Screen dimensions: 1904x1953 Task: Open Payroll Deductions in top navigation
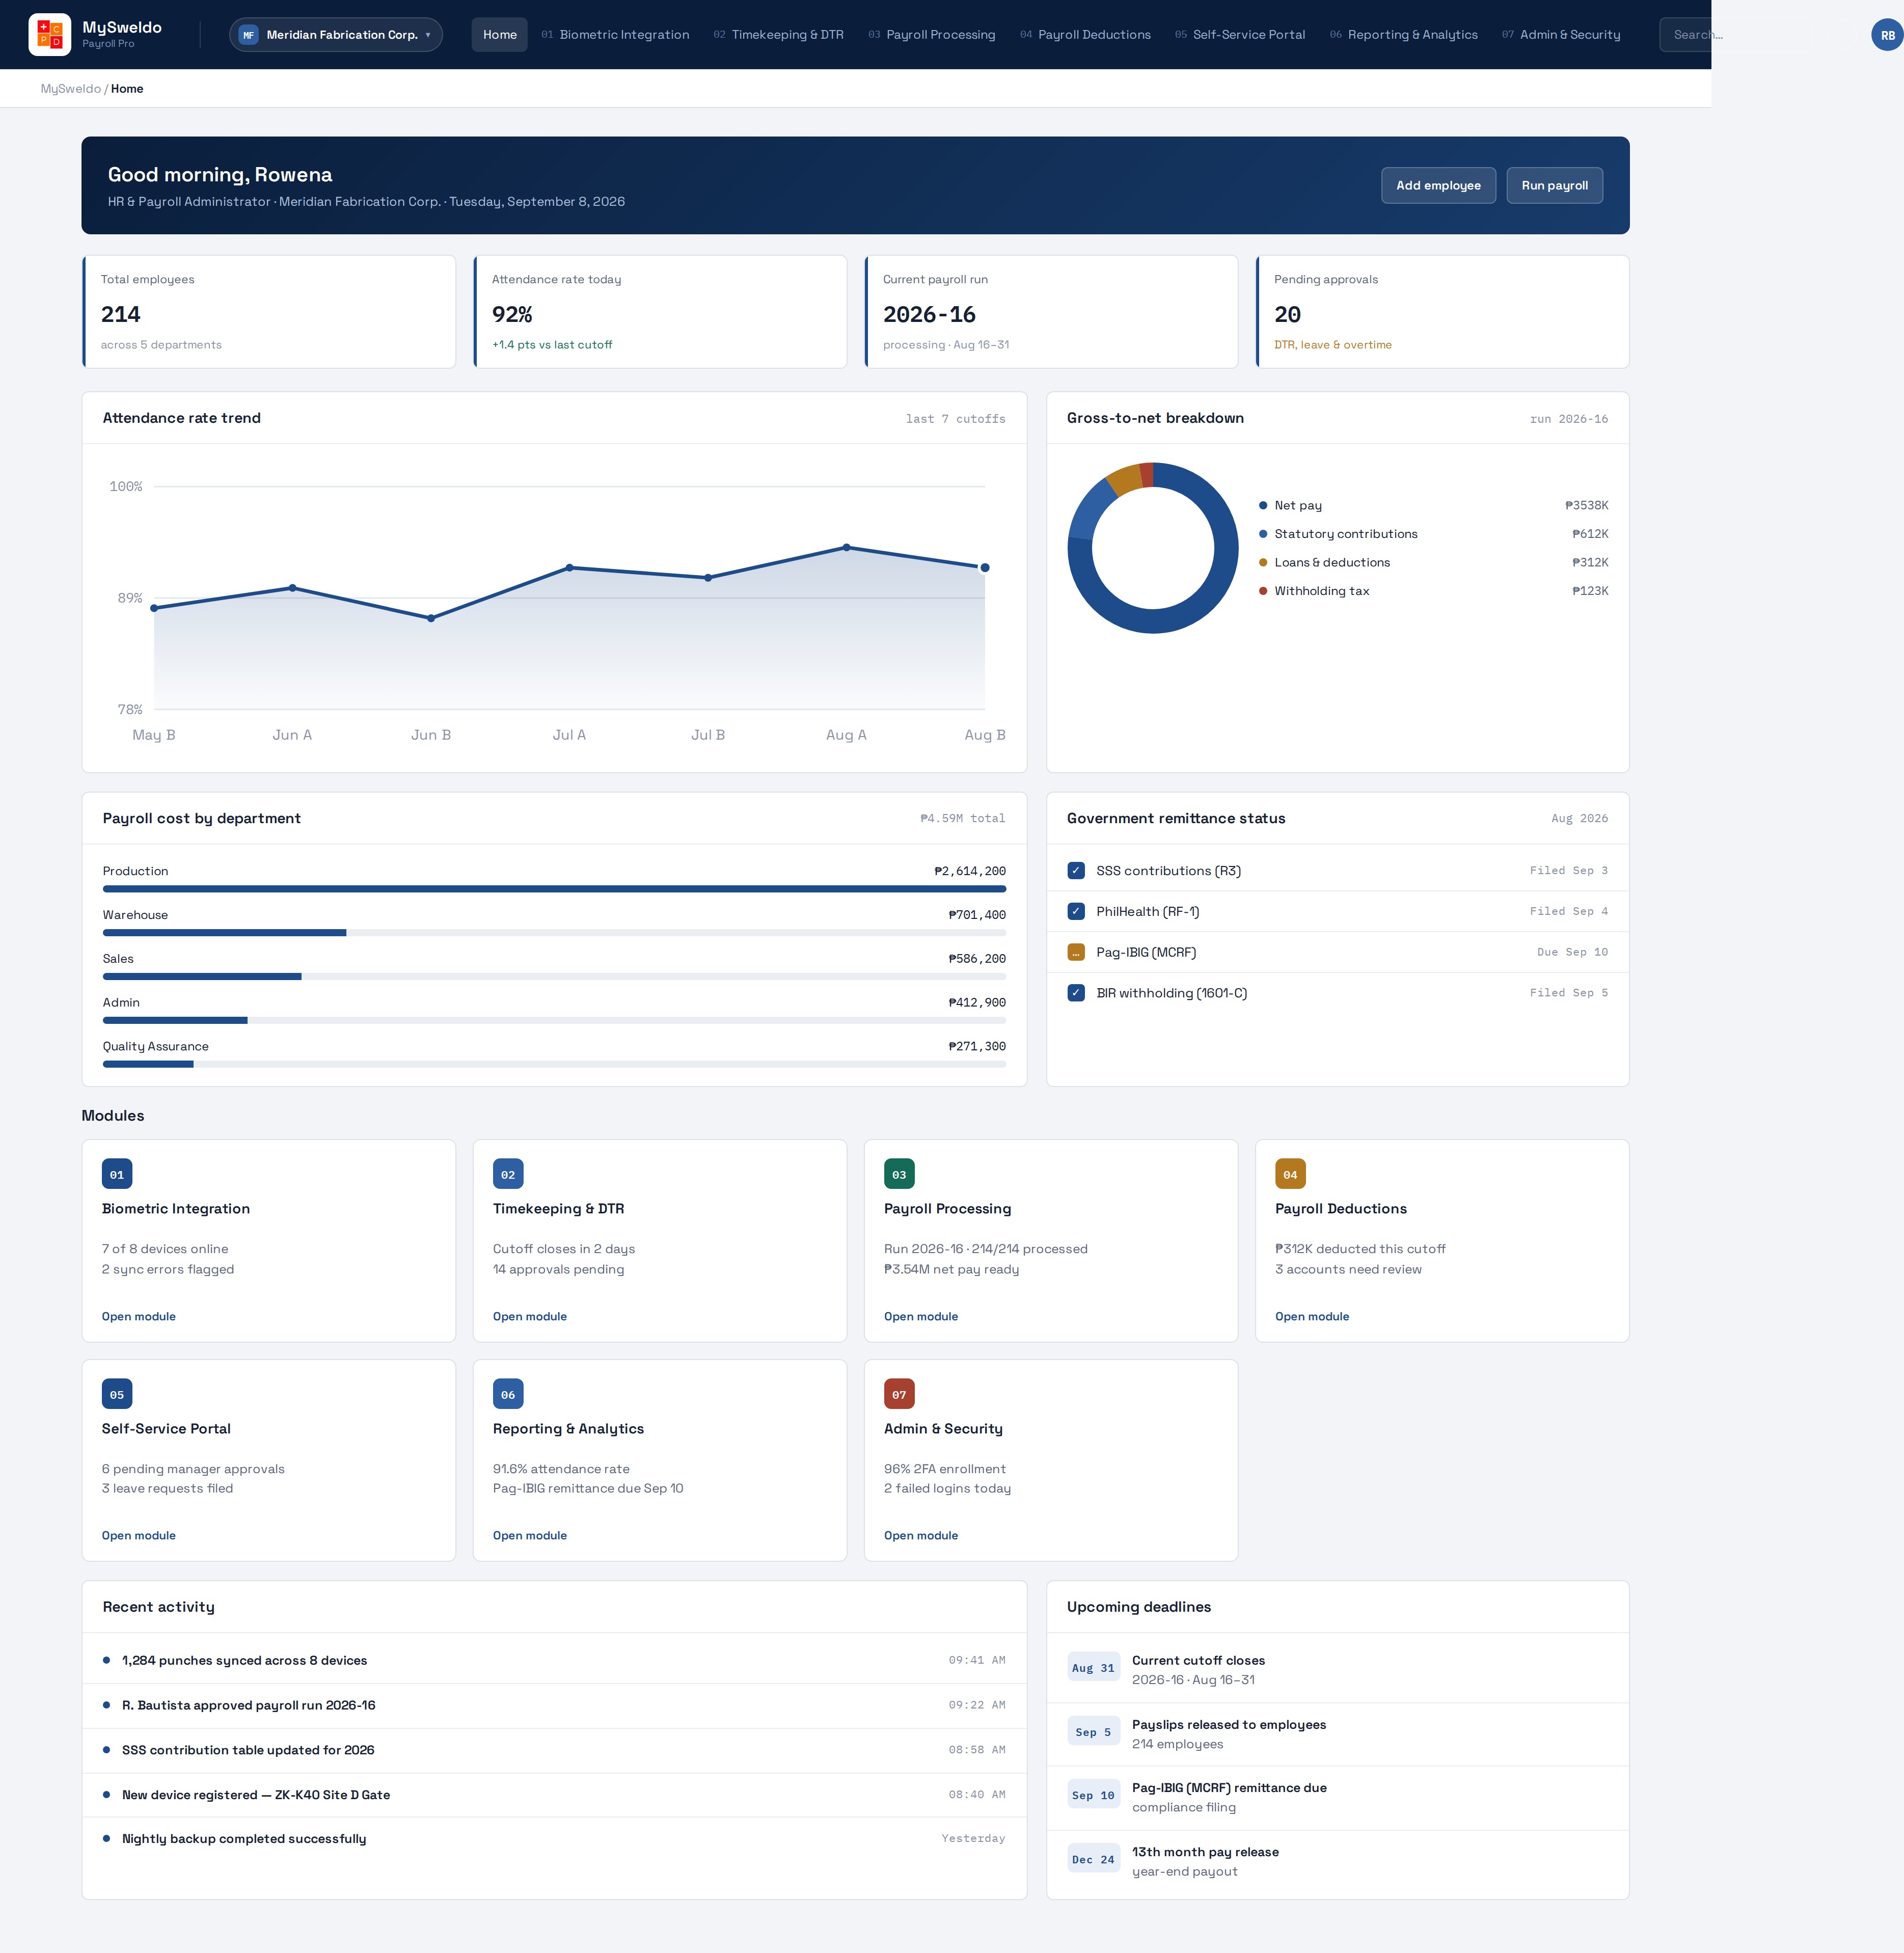(x=1085, y=35)
